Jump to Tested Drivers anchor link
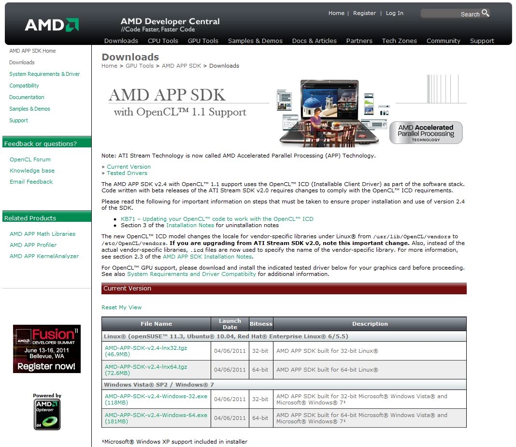The width and height of the screenshot is (516, 447). (127, 173)
